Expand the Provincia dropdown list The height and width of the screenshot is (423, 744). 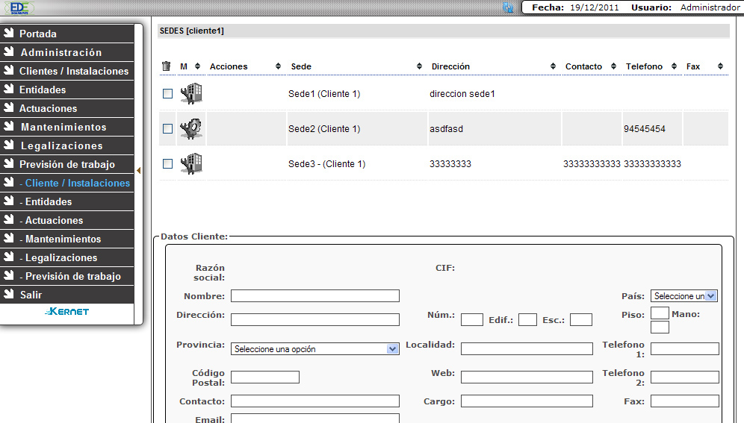315,348
